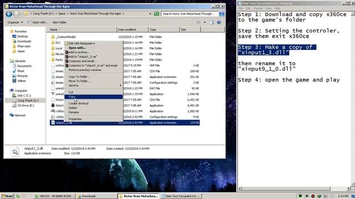
Task: Click the Cong Thanh (D:) breadcrumb segment
Action: tap(43, 13)
